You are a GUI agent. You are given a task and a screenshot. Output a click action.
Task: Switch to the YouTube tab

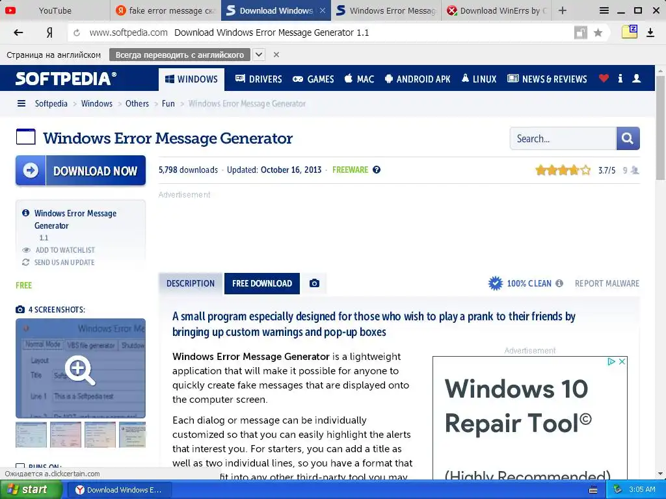[55, 10]
